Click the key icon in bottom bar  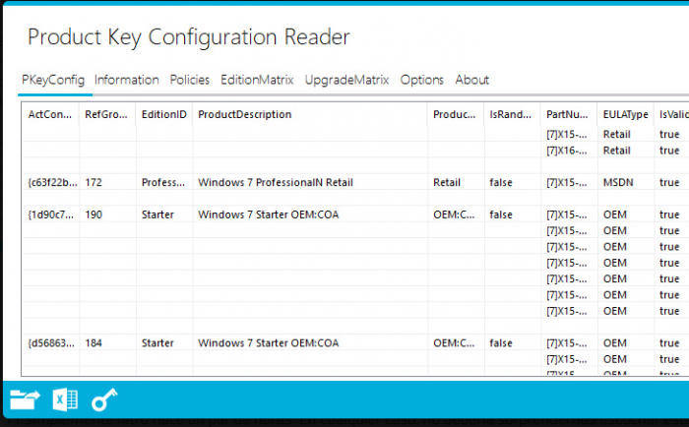[104, 399]
